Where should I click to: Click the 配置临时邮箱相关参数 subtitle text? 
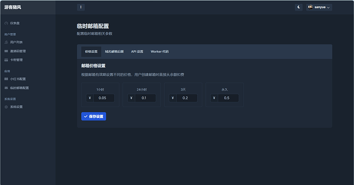click(94, 34)
